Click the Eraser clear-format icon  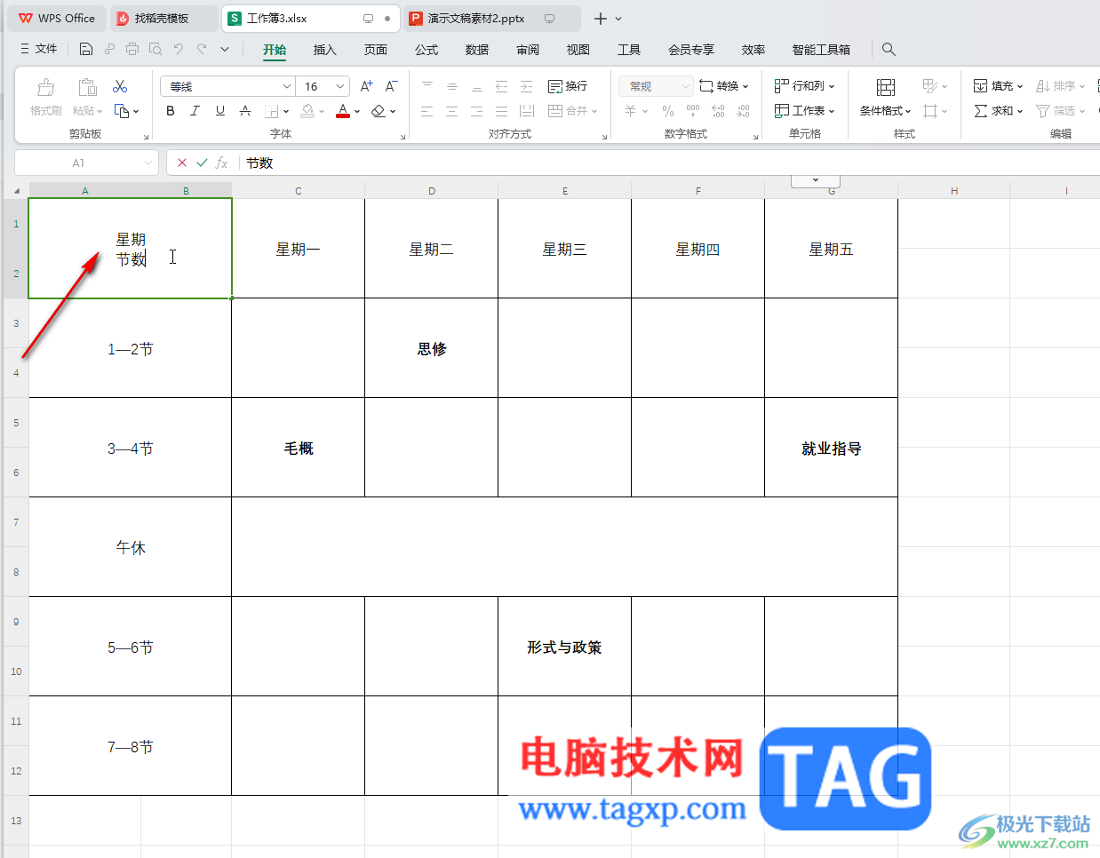click(x=379, y=111)
